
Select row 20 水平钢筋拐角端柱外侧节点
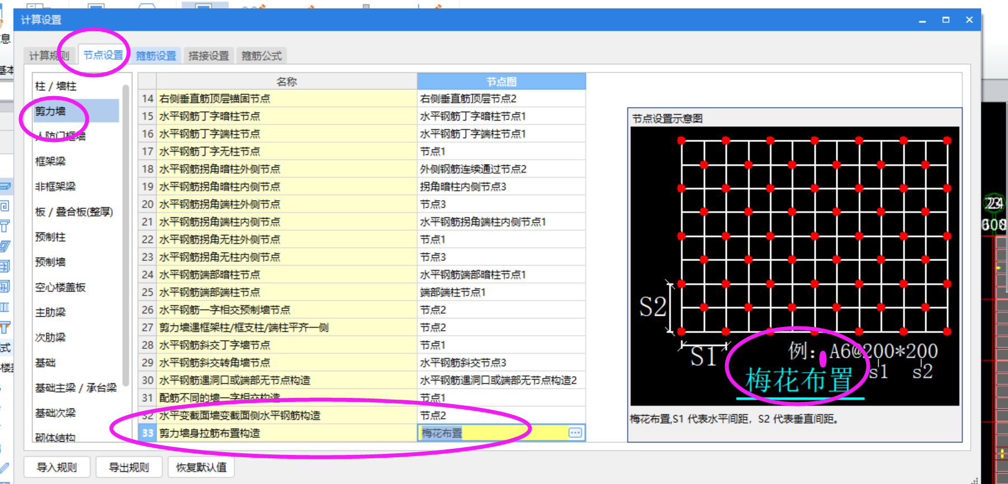point(287,204)
